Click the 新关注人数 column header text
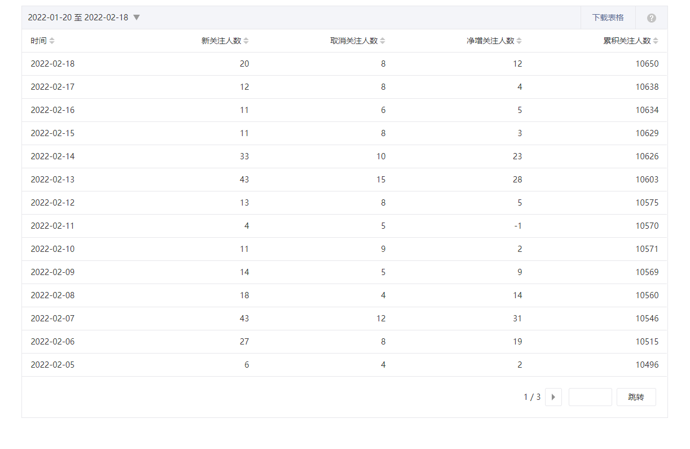 [x=221, y=41]
